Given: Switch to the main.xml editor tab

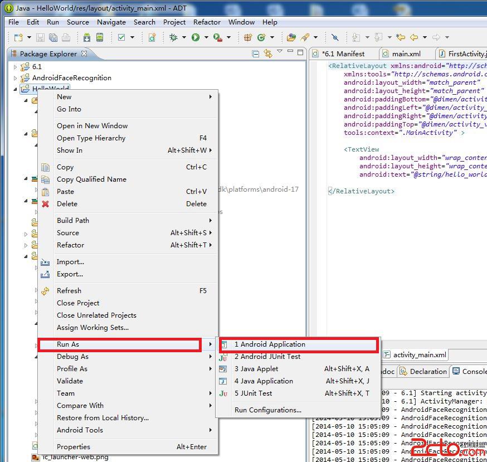Looking at the screenshot, I should [406, 54].
